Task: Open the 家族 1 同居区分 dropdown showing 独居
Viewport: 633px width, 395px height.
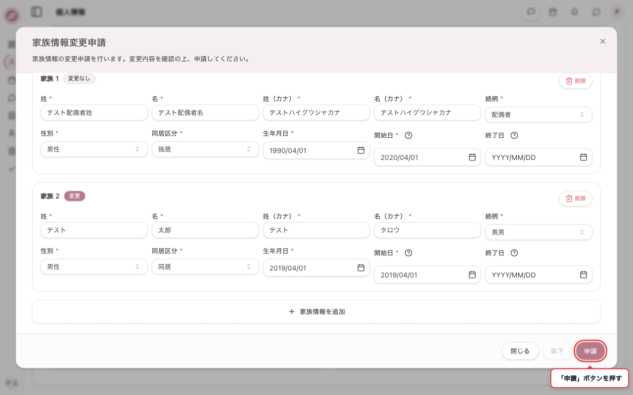Action: (x=205, y=149)
